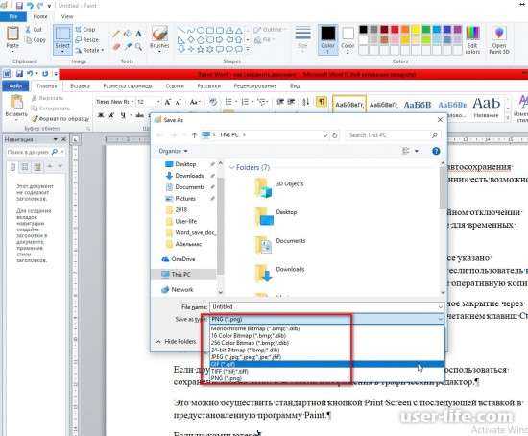Select the red color swatch
This screenshot has width=528, height=436.
point(395,30)
